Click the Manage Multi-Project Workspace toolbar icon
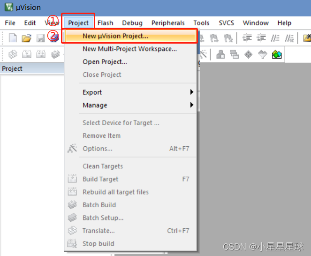The height and width of the screenshot is (256, 311). (x=234, y=54)
